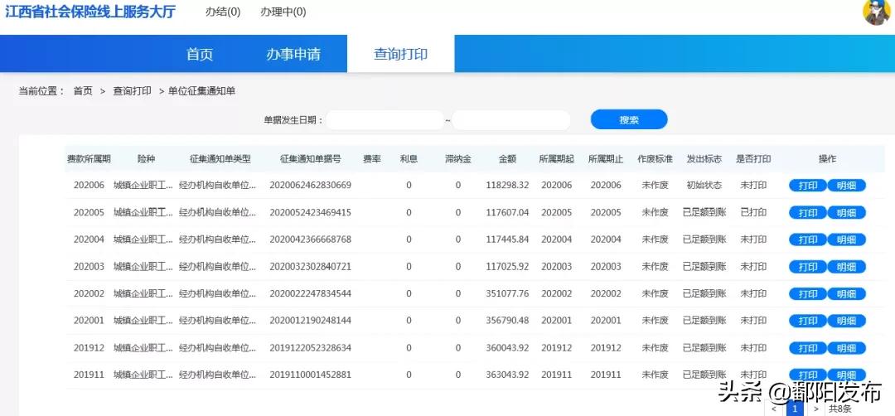
Task: Focus the start date input for 单据发生日期
Action: coord(385,120)
